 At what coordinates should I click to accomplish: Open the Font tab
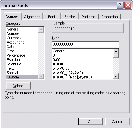(x=52, y=17)
